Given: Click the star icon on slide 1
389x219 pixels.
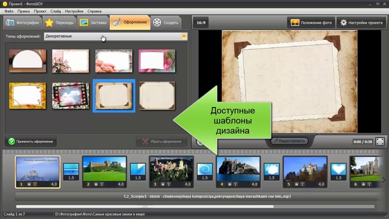Looking at the screenshot, I should click(29, 184).
